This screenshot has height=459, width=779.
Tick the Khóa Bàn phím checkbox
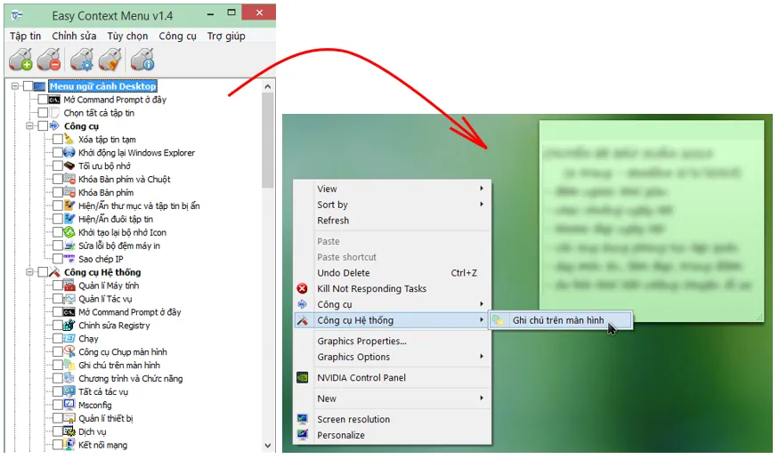58,192
